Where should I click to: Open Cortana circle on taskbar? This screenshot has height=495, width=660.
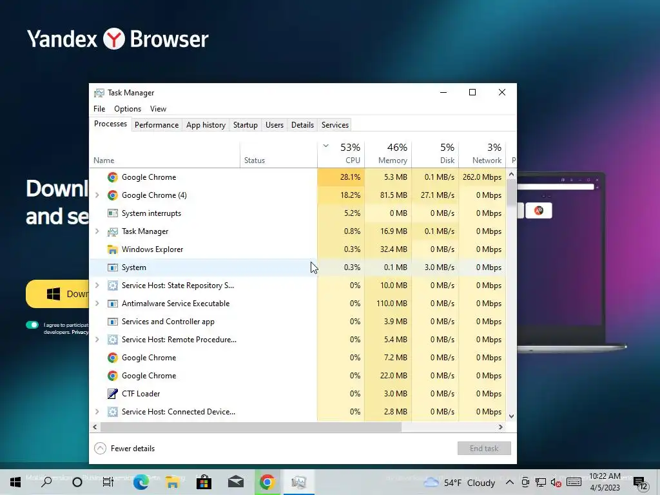tap(77, 482)
